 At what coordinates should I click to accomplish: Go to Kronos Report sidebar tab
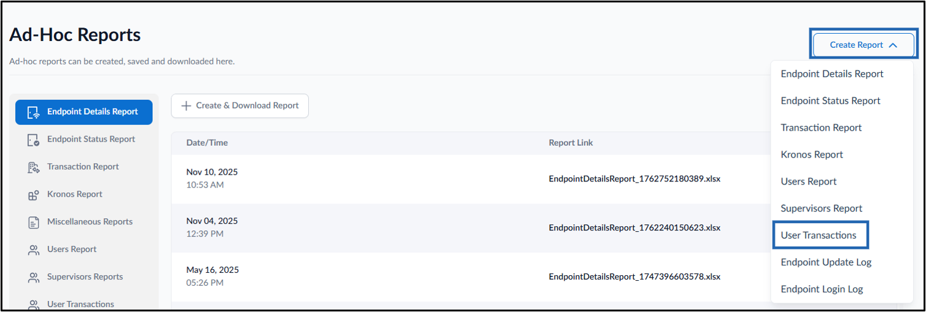84,194
